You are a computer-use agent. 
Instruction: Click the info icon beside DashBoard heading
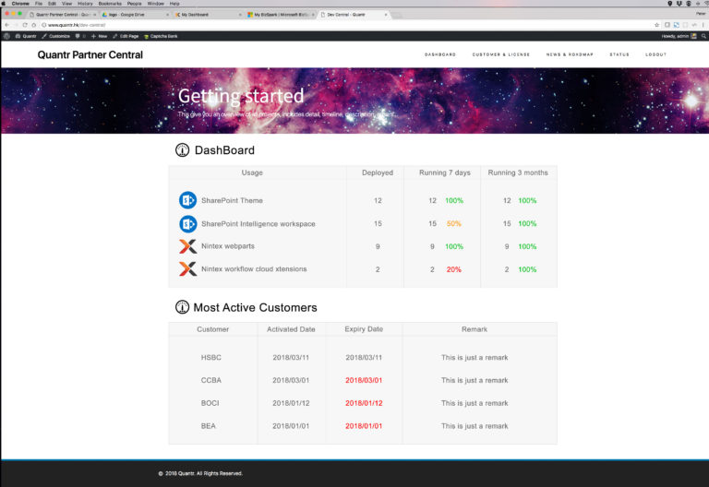182,150
